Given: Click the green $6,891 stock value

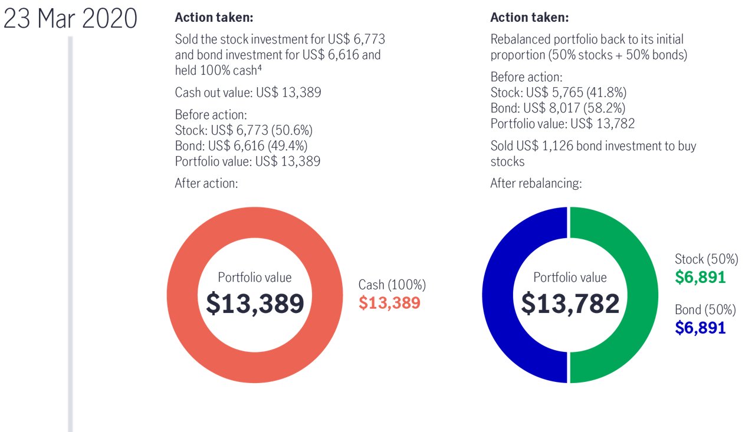Looking at the screenshot, I should point(700,277).
